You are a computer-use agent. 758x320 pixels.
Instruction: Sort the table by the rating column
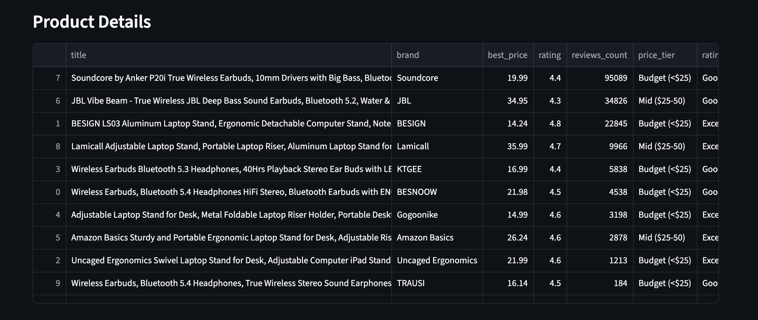tap(550, 55)
